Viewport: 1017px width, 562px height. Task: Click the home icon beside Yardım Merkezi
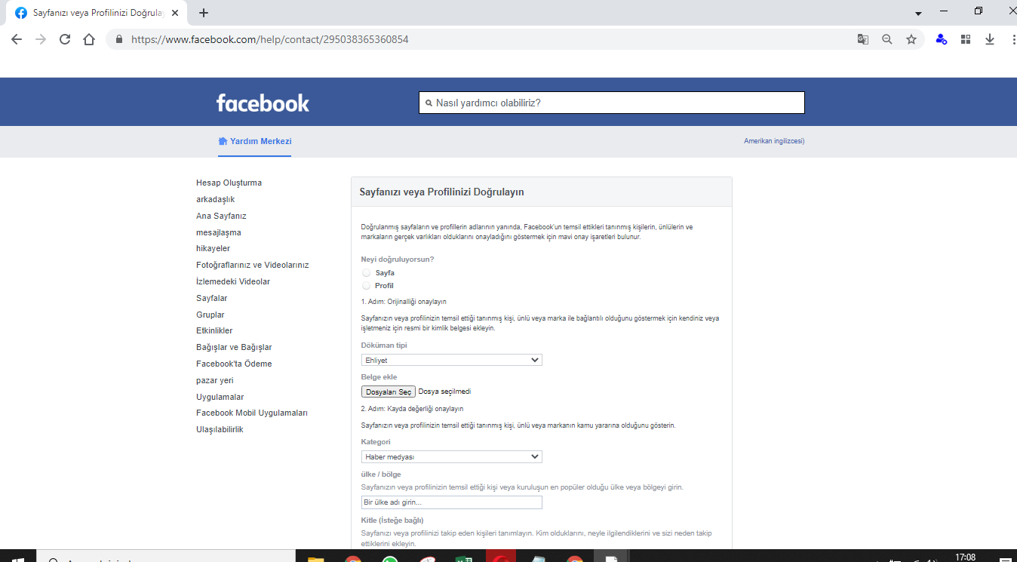[223, 141]
